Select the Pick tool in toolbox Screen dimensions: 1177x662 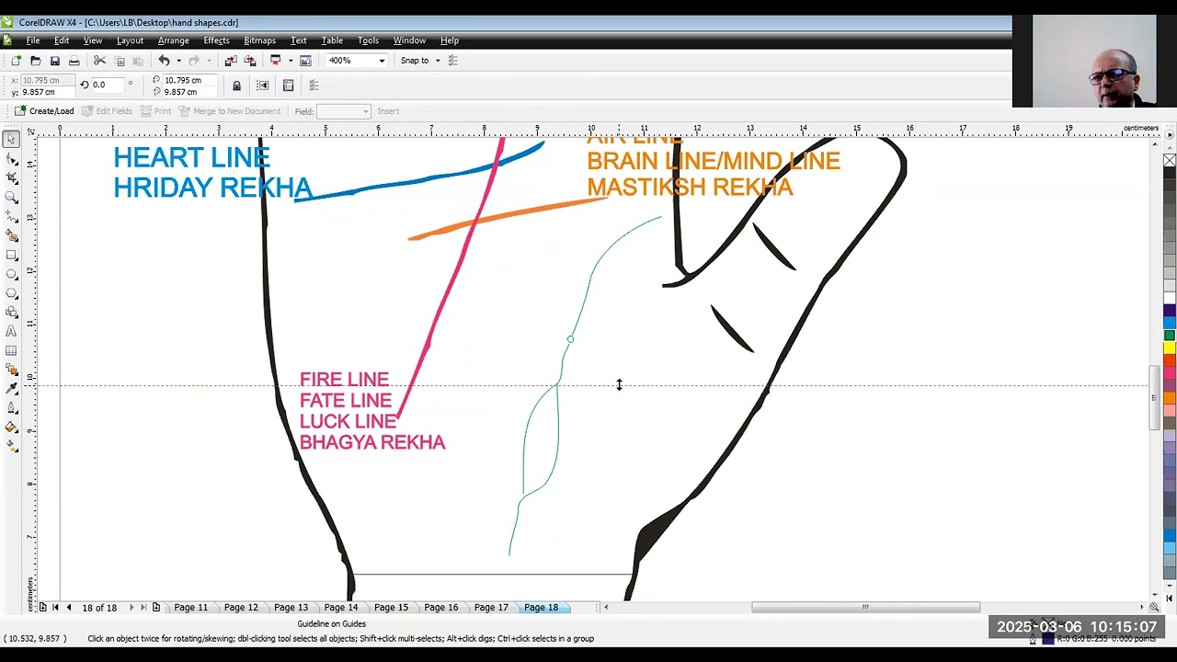(11, 140)
